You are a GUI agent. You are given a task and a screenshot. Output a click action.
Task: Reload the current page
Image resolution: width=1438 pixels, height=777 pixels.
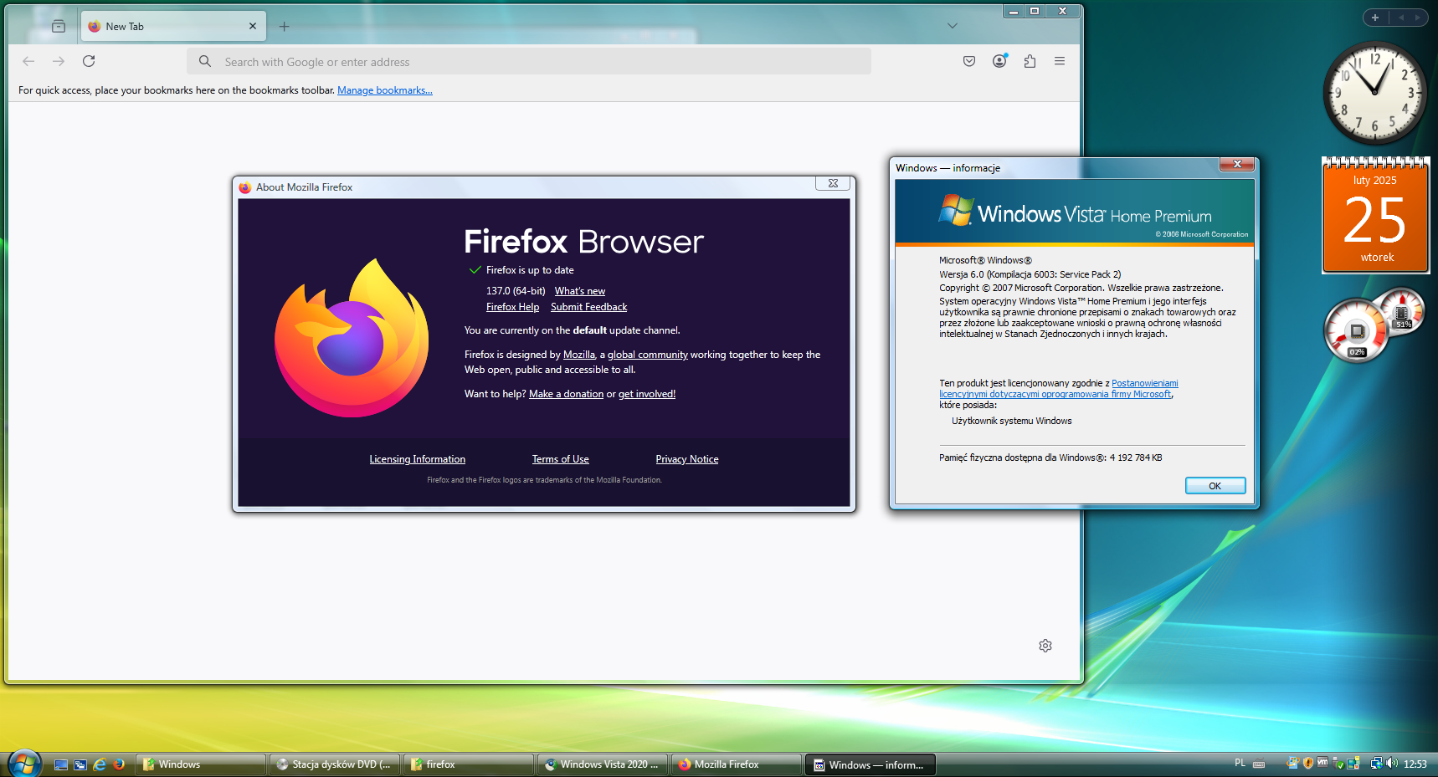coord(89,61)
